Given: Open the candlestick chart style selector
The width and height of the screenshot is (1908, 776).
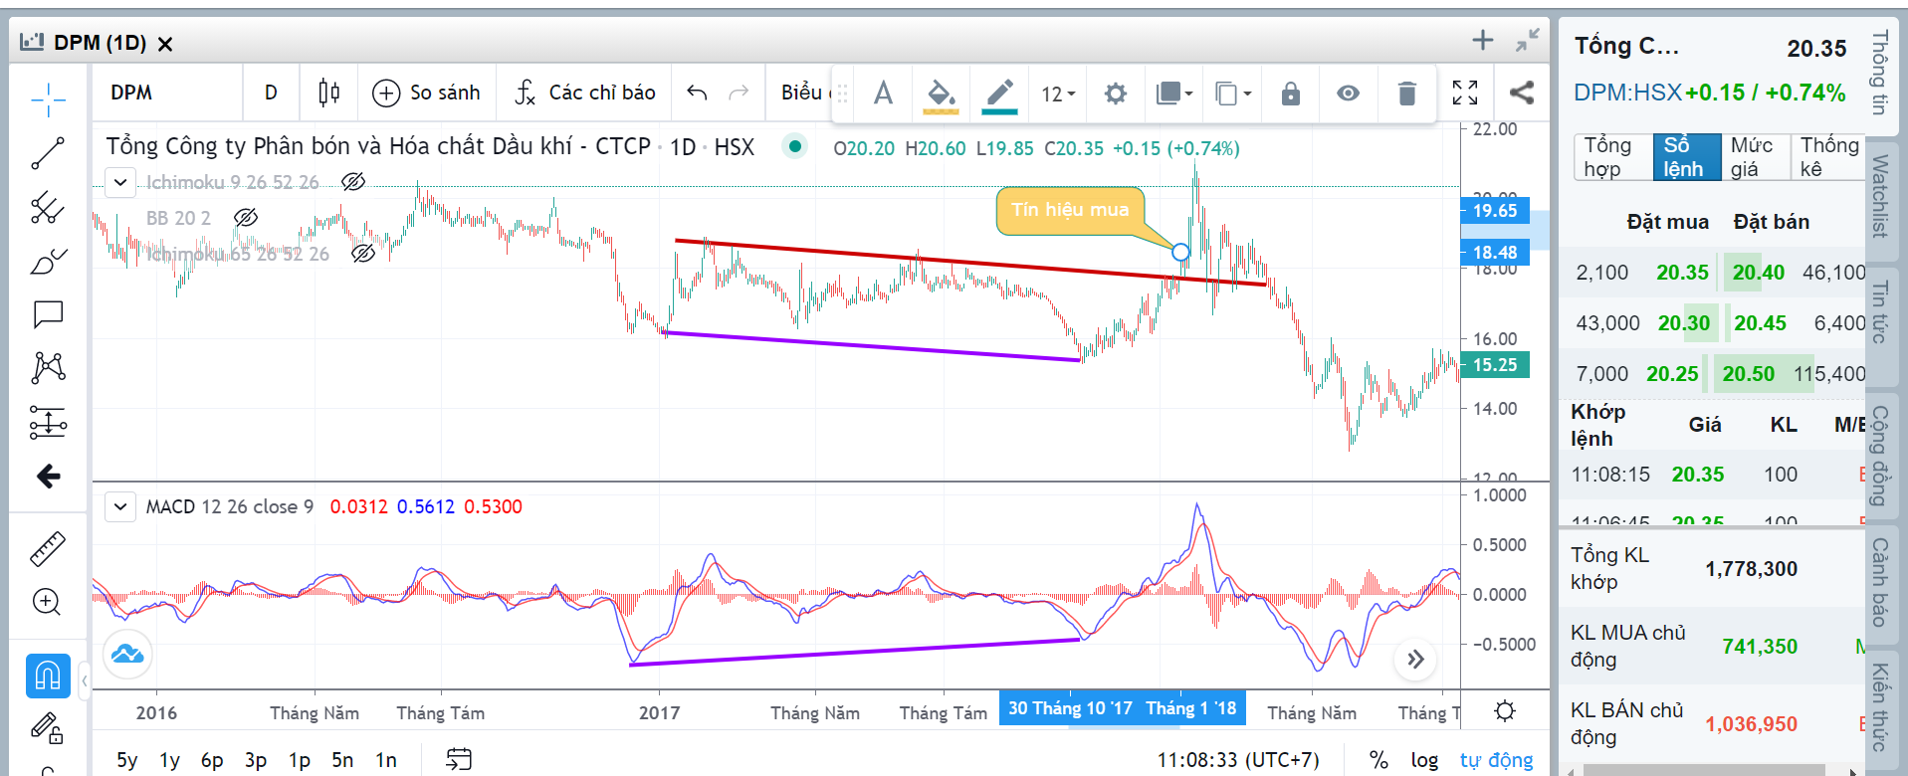Looking at the screenshot, I should [328, 93].
